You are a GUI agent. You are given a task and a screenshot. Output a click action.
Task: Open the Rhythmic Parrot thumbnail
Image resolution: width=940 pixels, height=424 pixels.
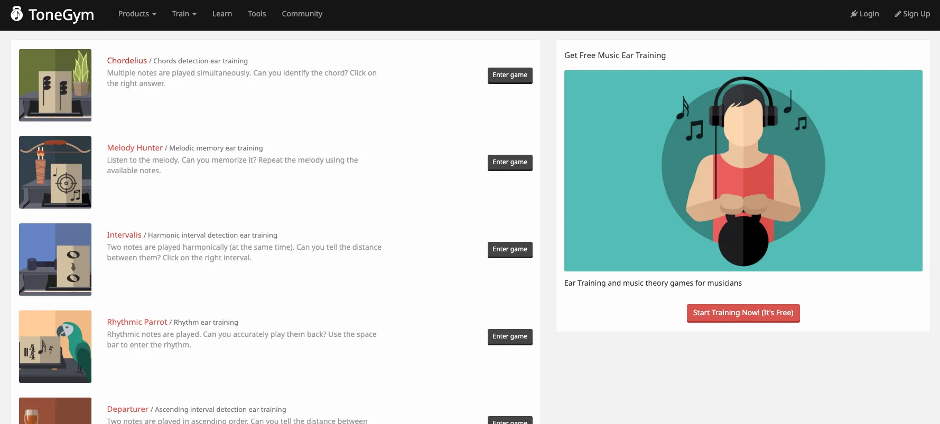click(55, 346)
